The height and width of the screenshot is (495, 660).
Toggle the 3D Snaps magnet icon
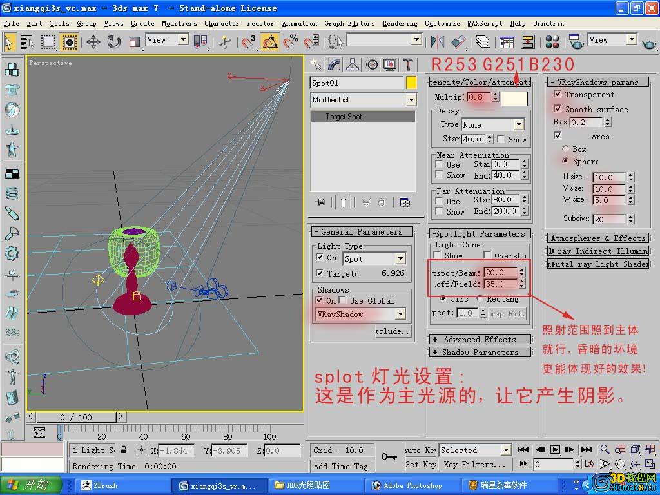point(248,42)
